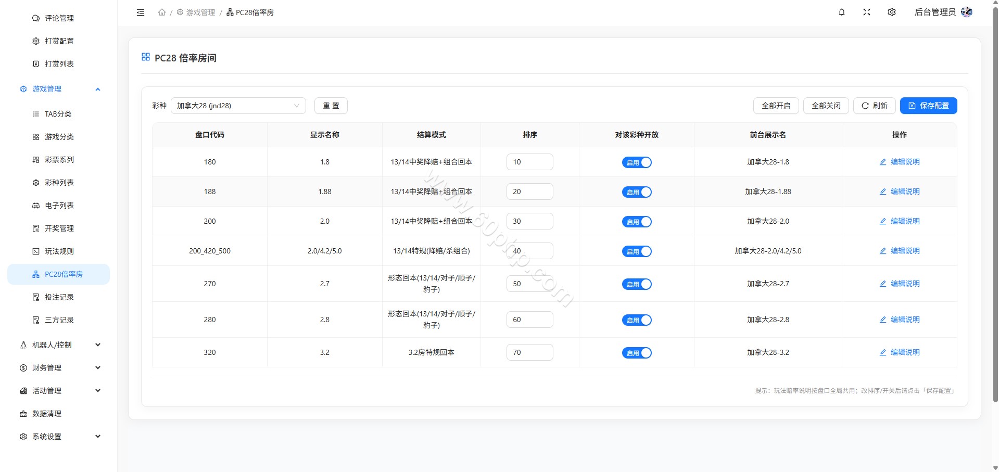This screenshot has width=999, height=472.
Task: Expand the 财务管理 menu group
Action: click(x=59, y=368)
